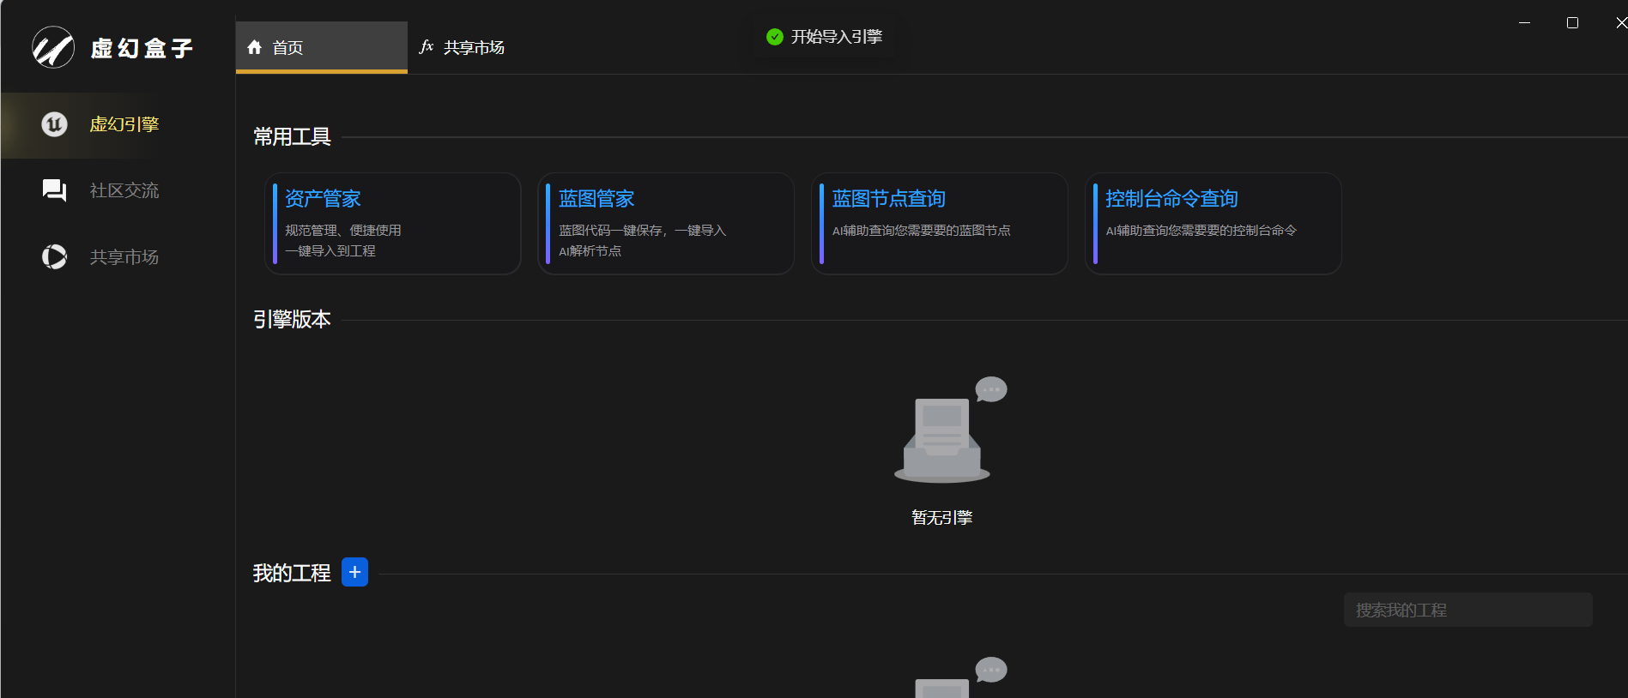Viewport: 1628px width, 698px height.
Task: Minimize the 虚幻盒子 window
Action: (x=1524, y=23)
